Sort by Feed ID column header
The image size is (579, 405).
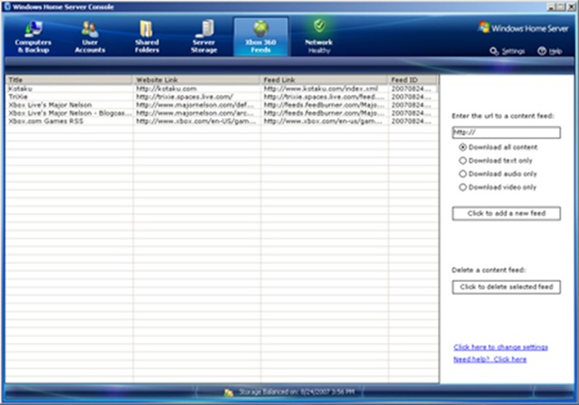(x=413, y=80)
